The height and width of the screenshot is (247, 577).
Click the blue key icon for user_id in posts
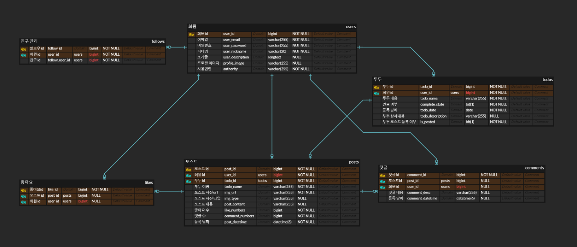point(188,175)
